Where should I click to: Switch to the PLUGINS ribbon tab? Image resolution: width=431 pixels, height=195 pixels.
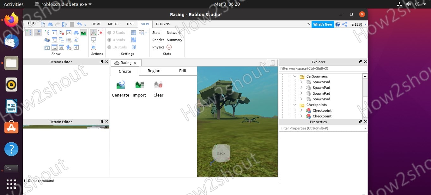[x=163, y=24]
